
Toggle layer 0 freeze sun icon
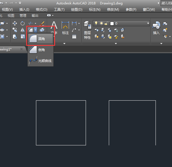pyautogui.click(x=101, y=23)
